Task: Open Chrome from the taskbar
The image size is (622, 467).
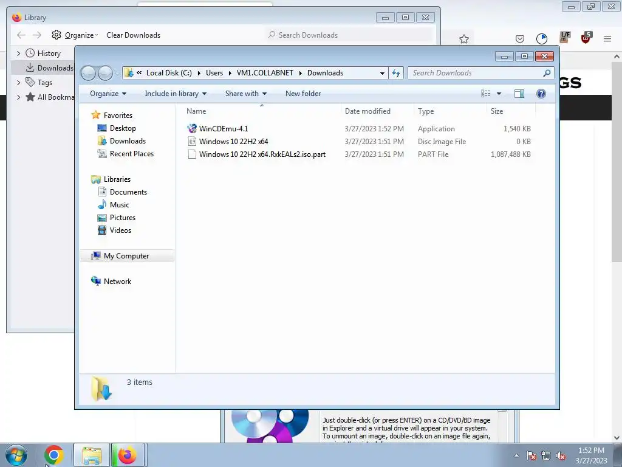Action: (53, 455)
